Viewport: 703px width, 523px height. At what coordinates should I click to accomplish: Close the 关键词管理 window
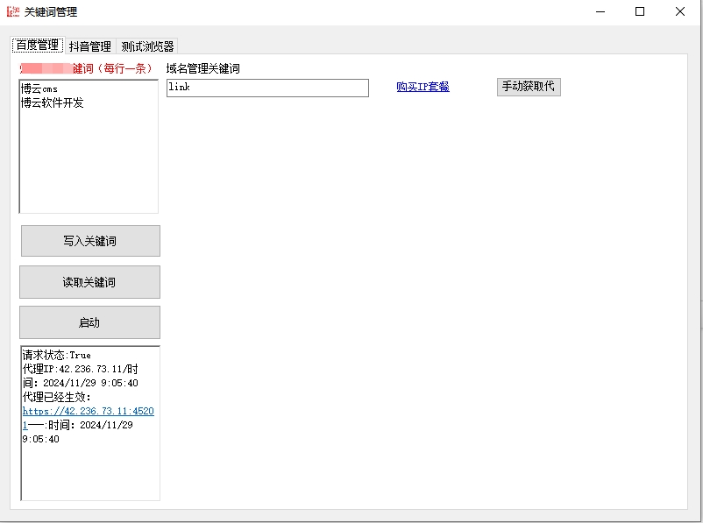tap(680, 12)
